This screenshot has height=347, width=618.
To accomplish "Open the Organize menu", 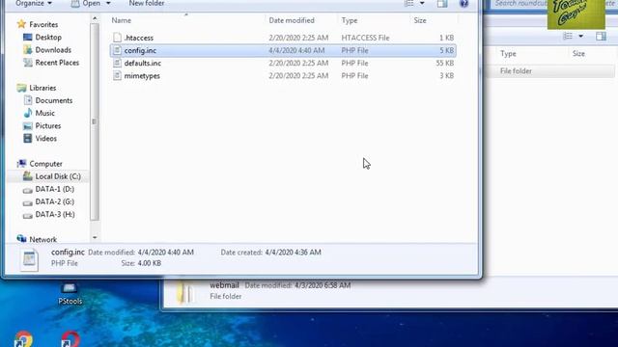I will [x=34, y=3].
